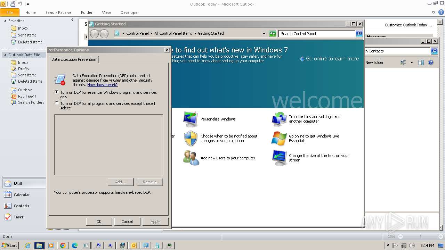Click the Contacts search field
The height and width of the screenshot is (250, 445).
pyautogui.click(x=397, y=51)
